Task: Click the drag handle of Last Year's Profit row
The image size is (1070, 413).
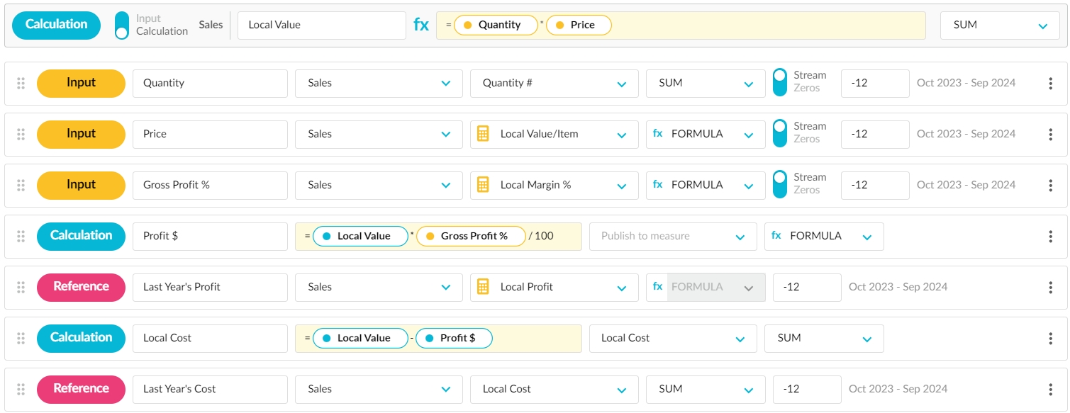Action: coord(21,287)
